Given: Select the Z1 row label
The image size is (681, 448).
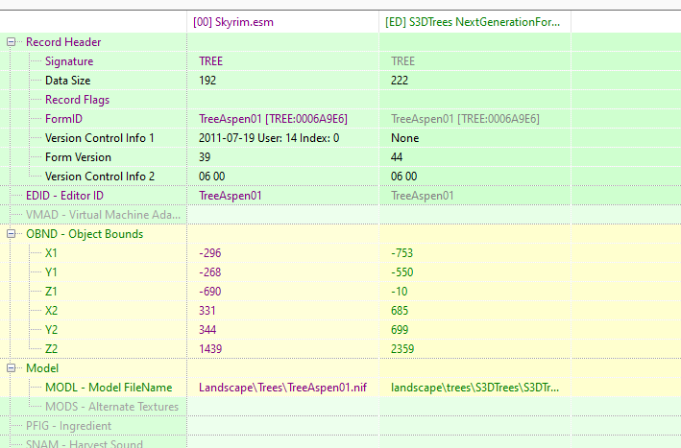Looking at the screenshot, I should pos(51,292).
